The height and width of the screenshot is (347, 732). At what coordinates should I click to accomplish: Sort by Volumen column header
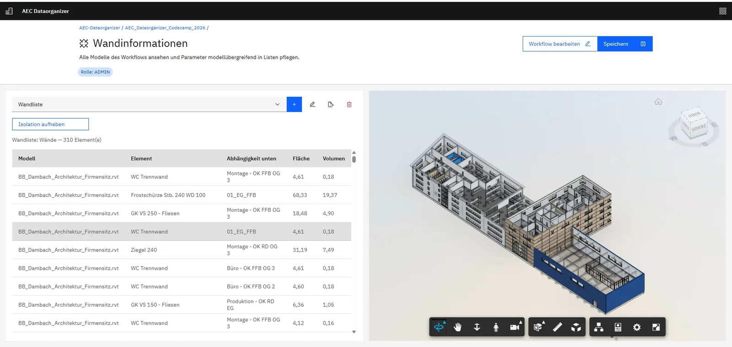(x=334, y=158)
